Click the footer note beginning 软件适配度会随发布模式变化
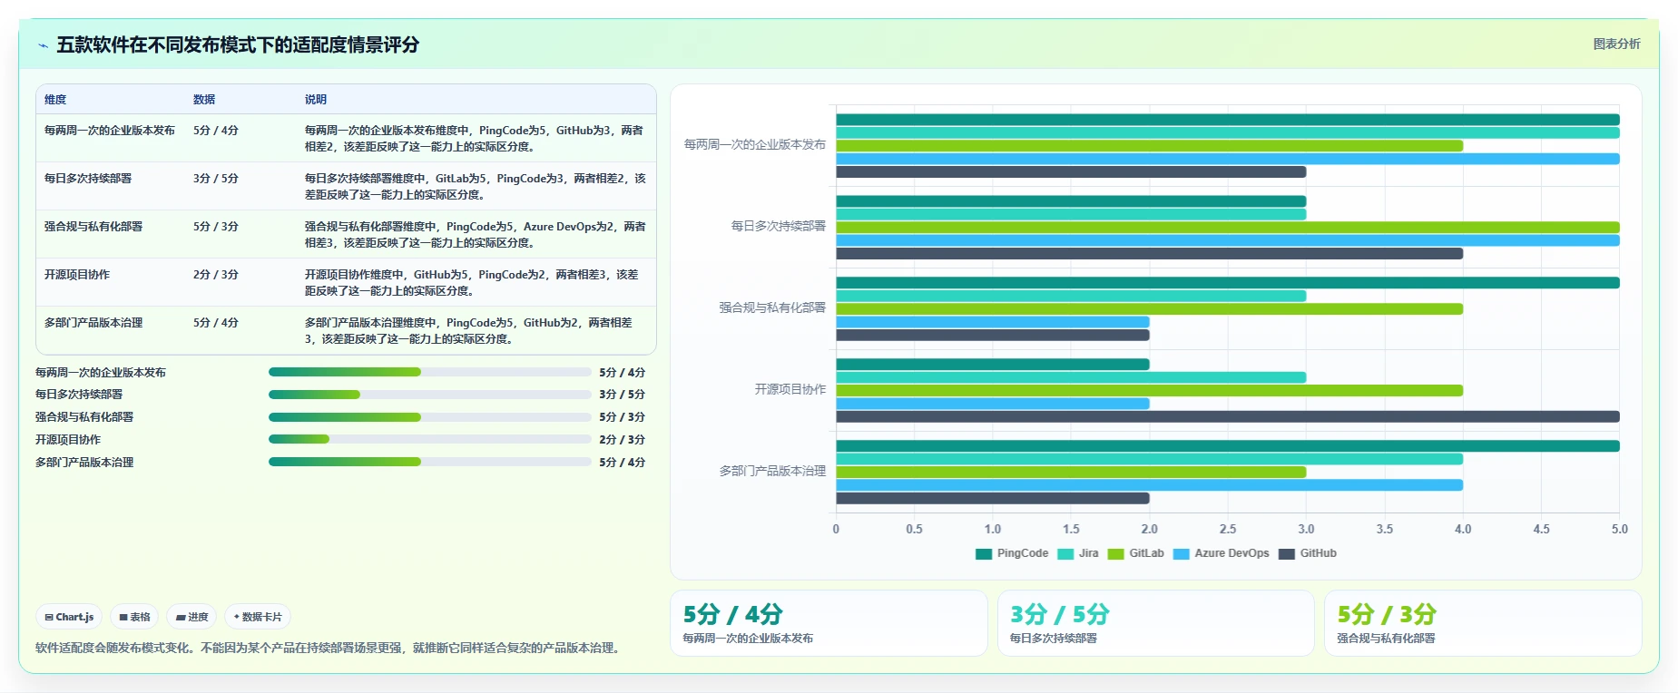This screenshot has height=693, width=1678. pos(330,648)
